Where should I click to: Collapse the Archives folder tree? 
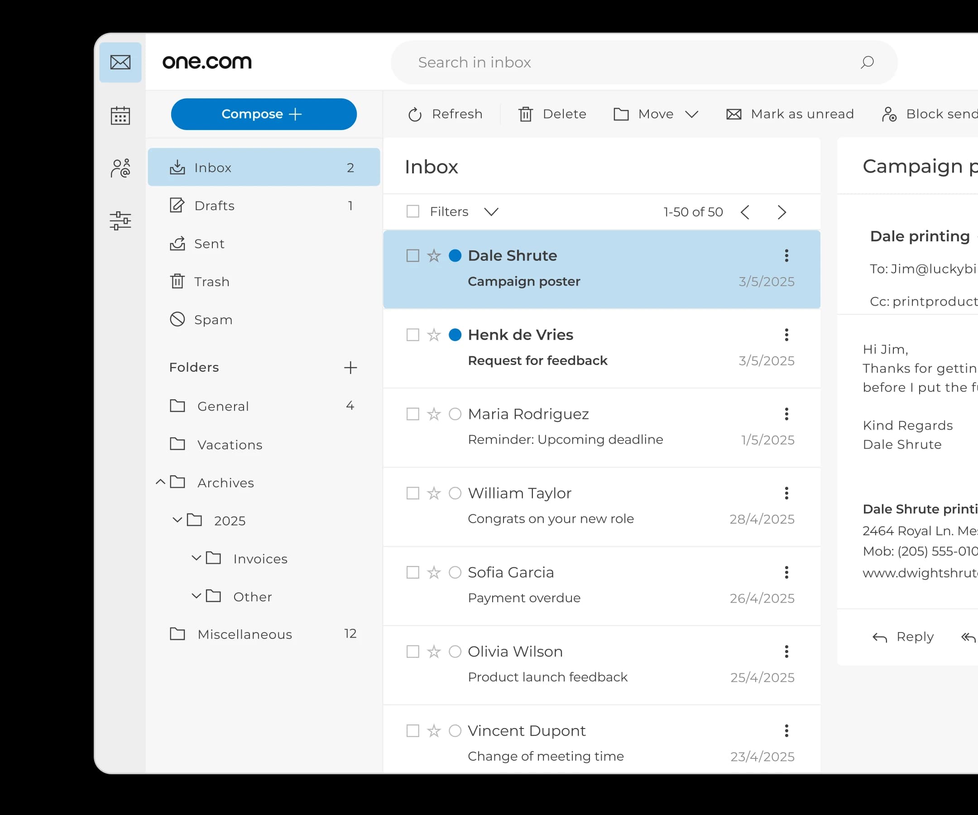pos(160,483)
